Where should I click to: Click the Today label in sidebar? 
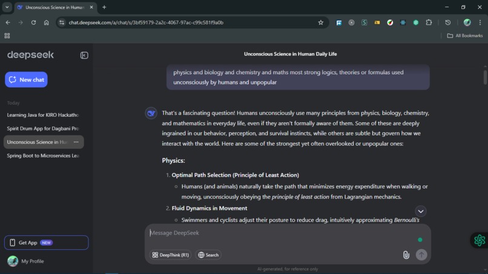tap(13, 103)
